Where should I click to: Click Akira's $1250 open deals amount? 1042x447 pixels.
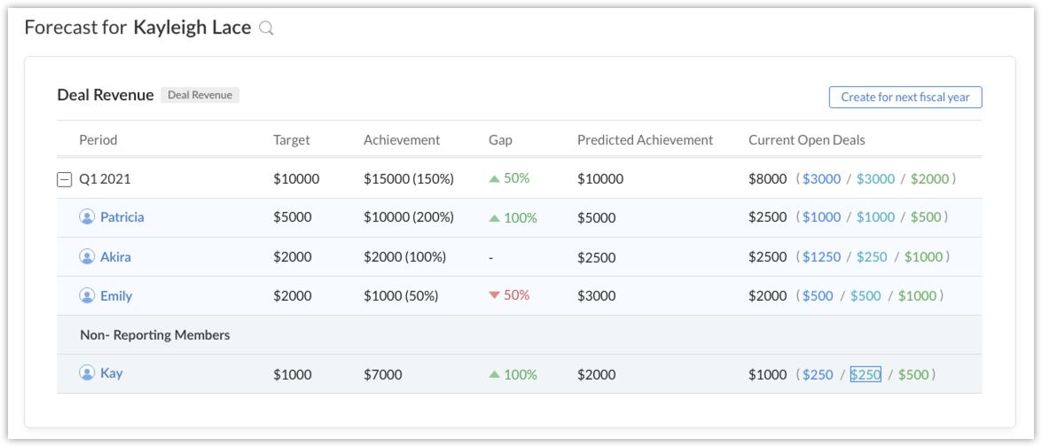click(x=821, y=256)
